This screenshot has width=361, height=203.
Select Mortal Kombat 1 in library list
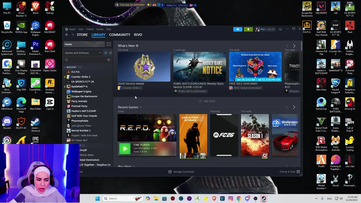(x=81, y=131)
